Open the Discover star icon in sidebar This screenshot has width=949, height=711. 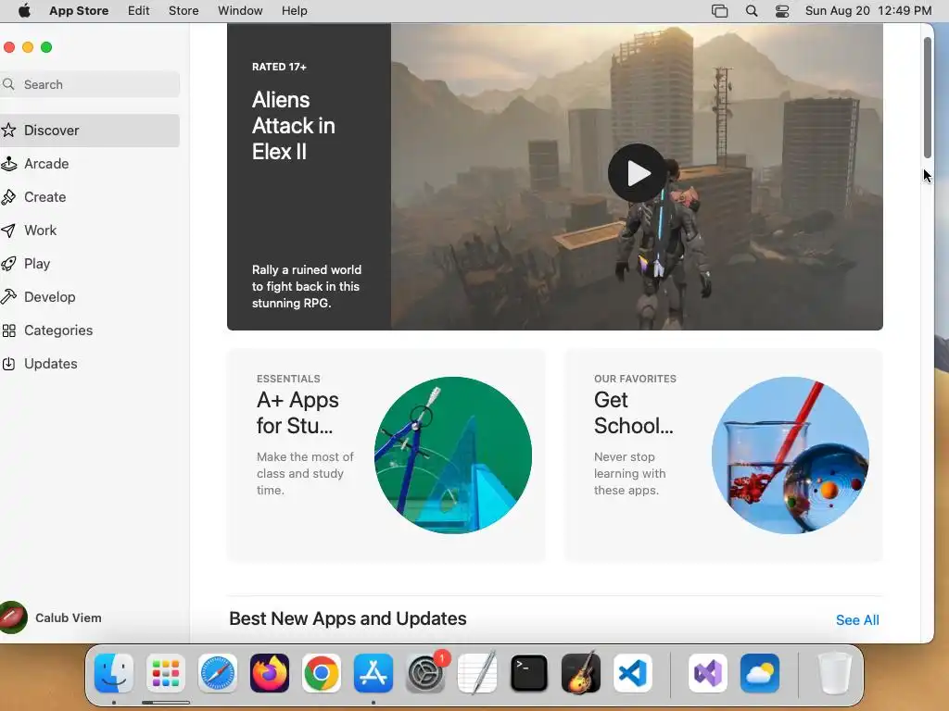(8, 130)
